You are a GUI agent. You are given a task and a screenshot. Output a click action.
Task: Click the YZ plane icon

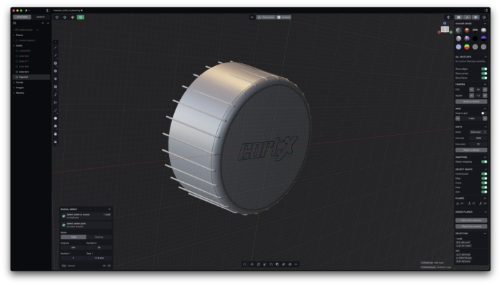[471, 204]
